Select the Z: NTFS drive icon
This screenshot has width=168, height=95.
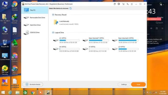115,49
